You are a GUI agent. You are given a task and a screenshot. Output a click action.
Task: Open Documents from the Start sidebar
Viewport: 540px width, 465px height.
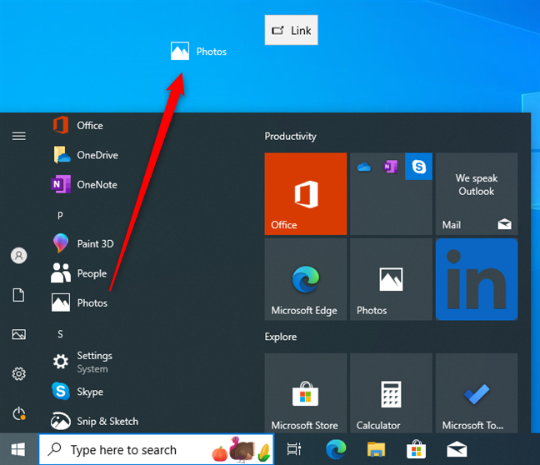click(19, 295)
